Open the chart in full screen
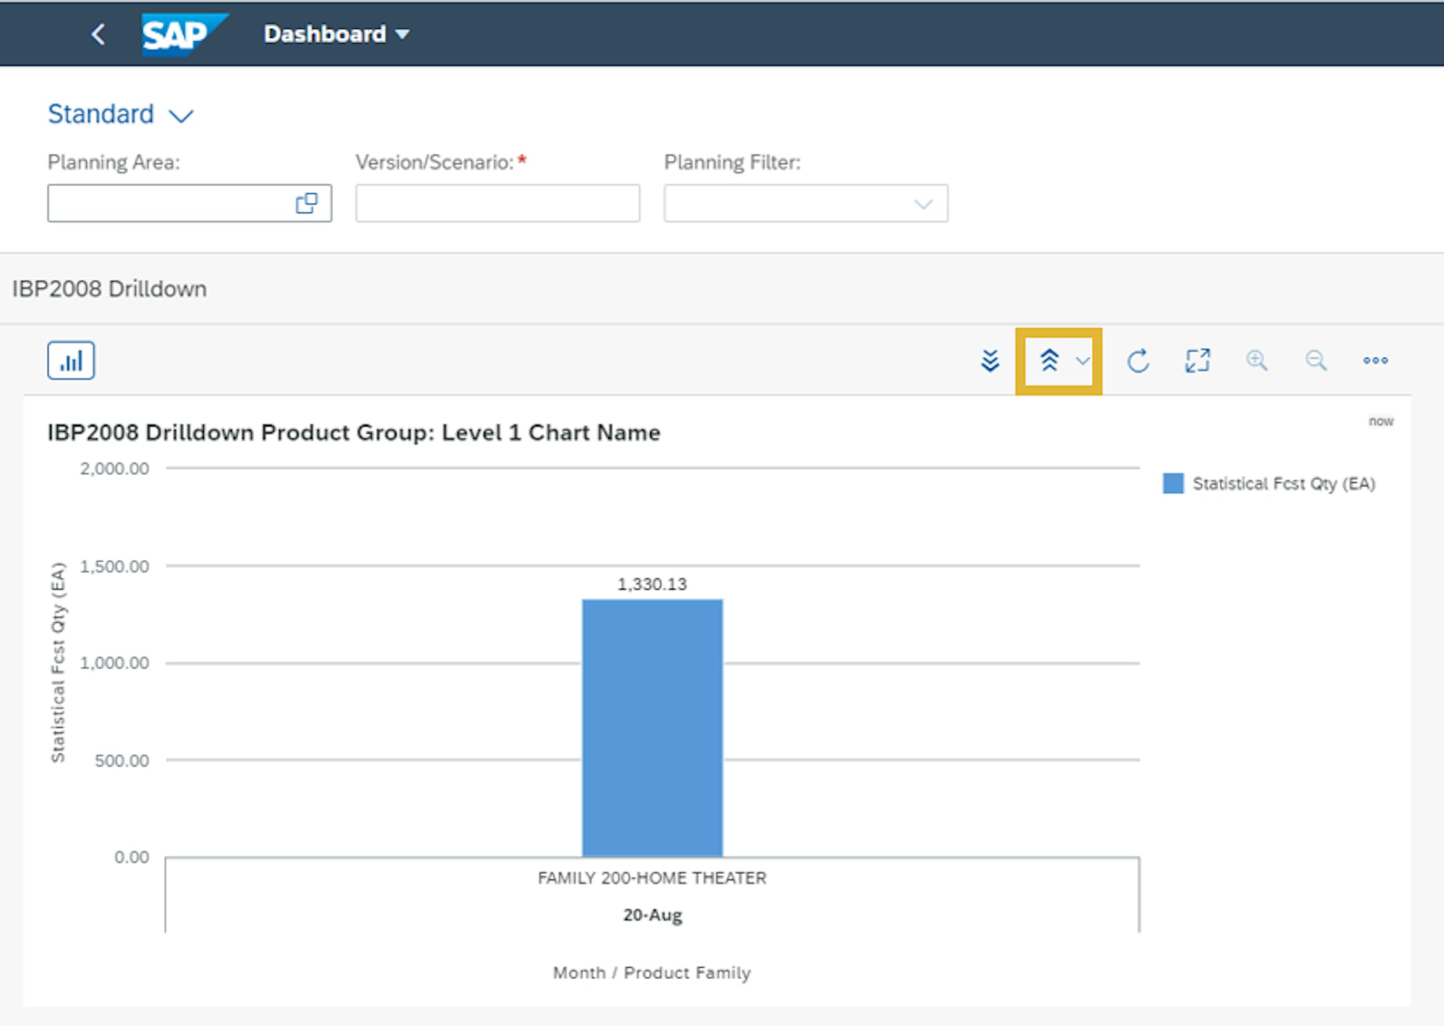Screen dimensions: 1444x1026 coord(1197,360)
